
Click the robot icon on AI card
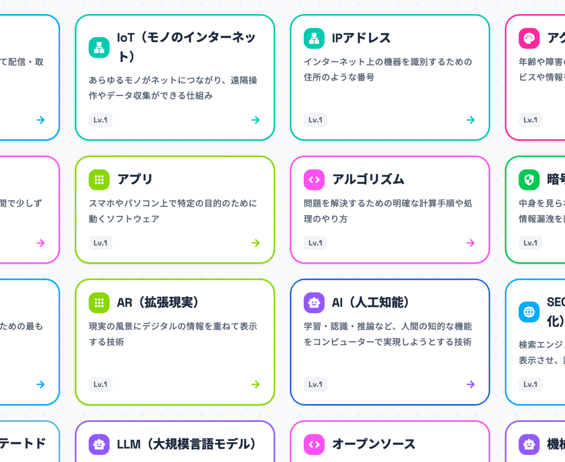pyautogui.click(x=314, y=303)
